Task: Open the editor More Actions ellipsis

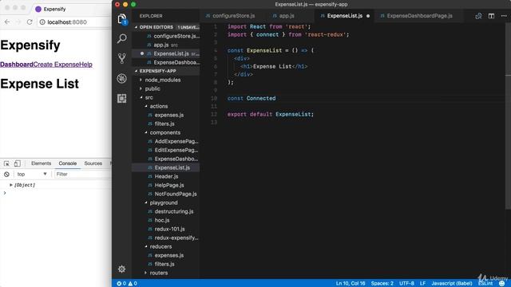Action: tap(504, 16)
